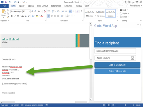Switch to the INSERT tab

point(22,6)
